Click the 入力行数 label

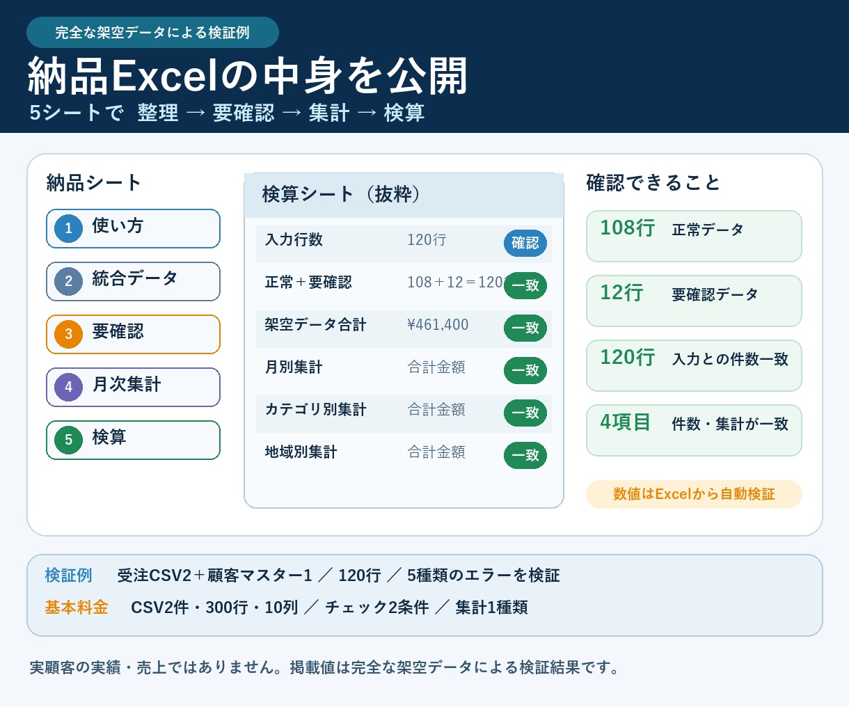pos(294,239)
